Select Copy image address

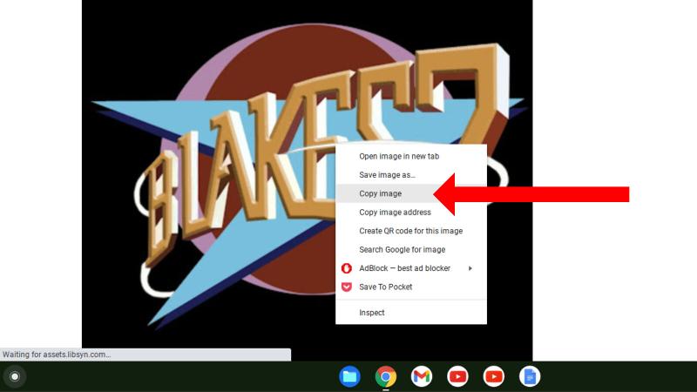[411, 212]
